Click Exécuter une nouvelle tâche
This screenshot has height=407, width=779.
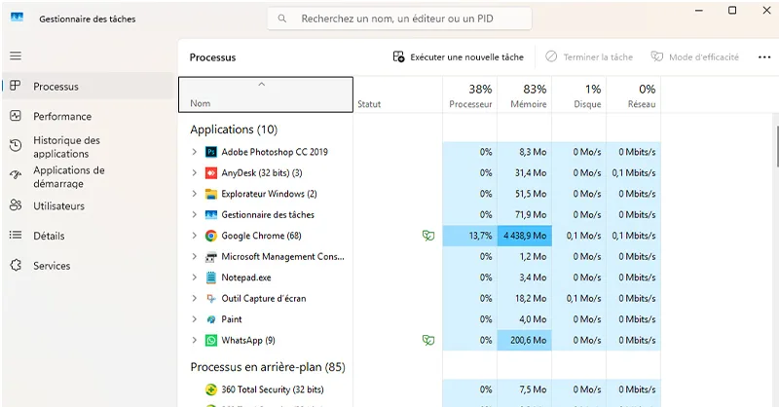458,57
